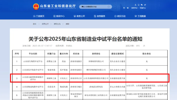Click the search magnifier icon

click(x=109, y=7)
